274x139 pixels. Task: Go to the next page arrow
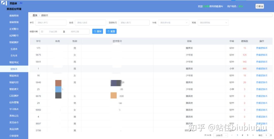point(253,135)
